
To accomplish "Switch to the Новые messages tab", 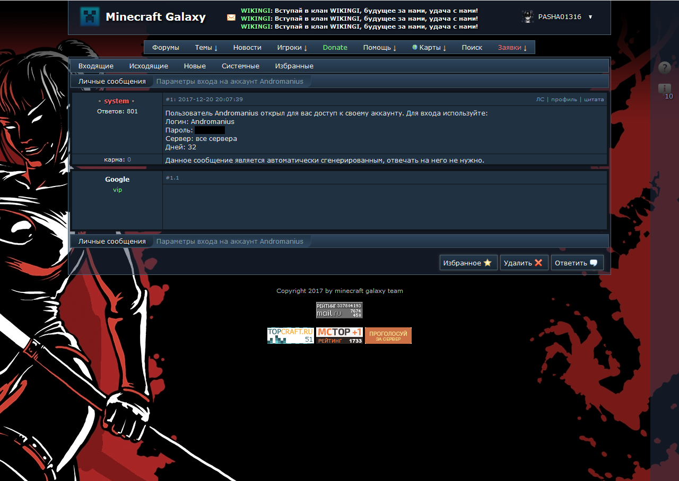I will tap(195, 66).
